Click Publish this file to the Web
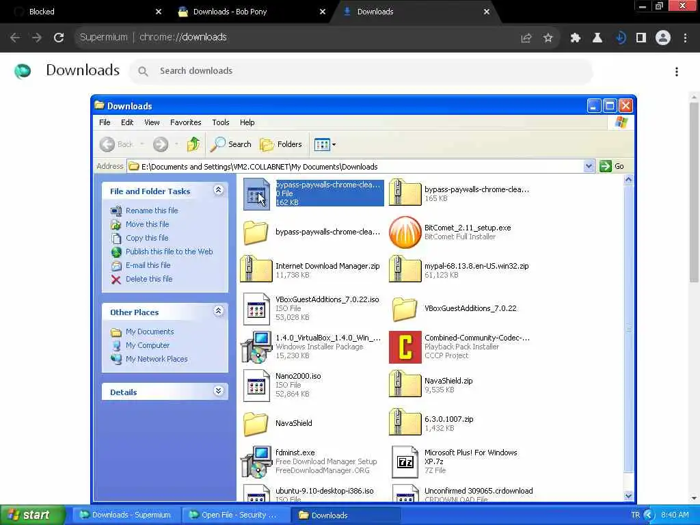 pos(170,252)
